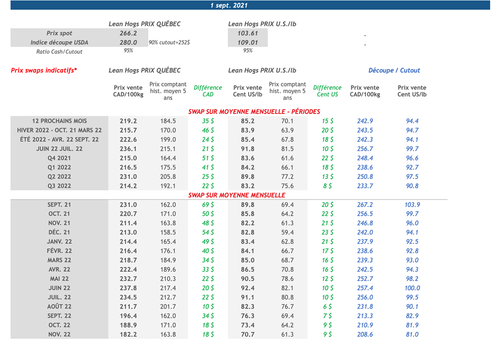Select the red "Prix swaps indicatifs*" heading
The height and width of the screenshot is (340, 495).
[44, 71]
